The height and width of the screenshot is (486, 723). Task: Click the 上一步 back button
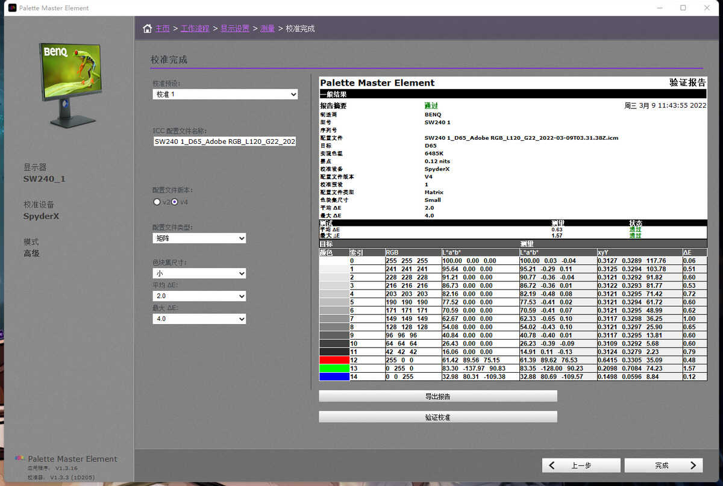[x=581, y=466]
